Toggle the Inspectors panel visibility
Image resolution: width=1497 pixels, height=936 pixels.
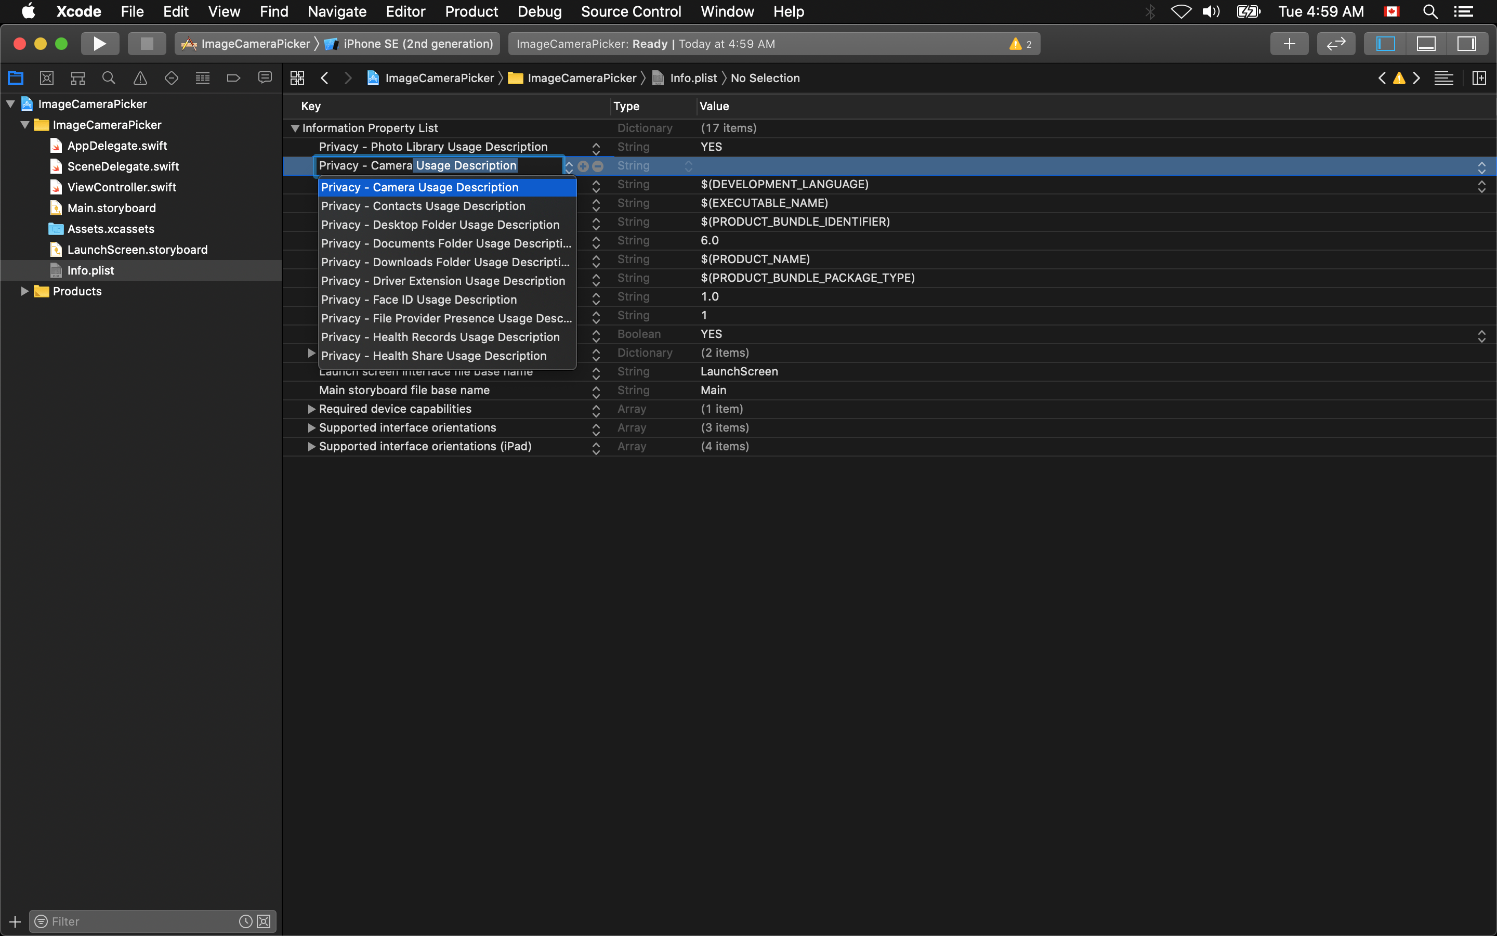tap(1467, 44)
